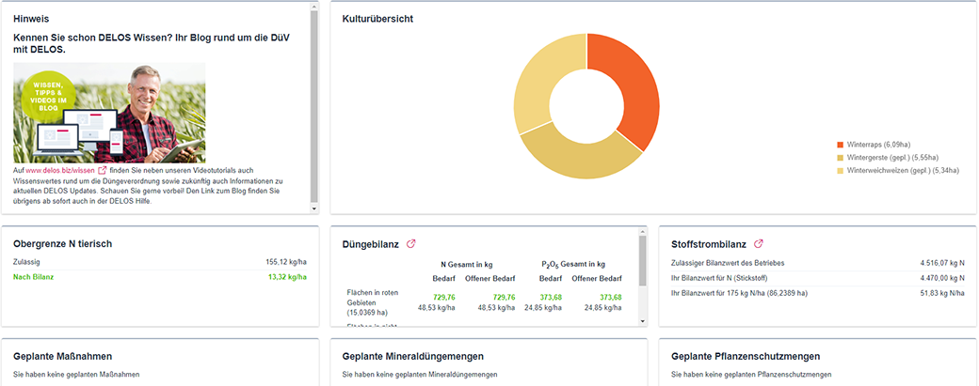Click text Sie haben keine geplanten Maßnahmen
Screen dimensions: 979x386
tap(76, 375)
